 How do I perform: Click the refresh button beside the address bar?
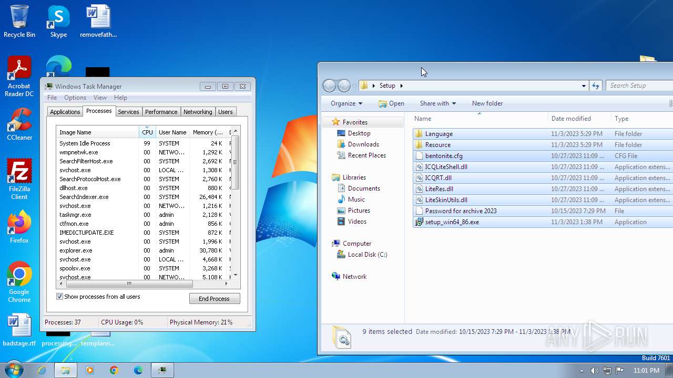[x=595, y=86]
